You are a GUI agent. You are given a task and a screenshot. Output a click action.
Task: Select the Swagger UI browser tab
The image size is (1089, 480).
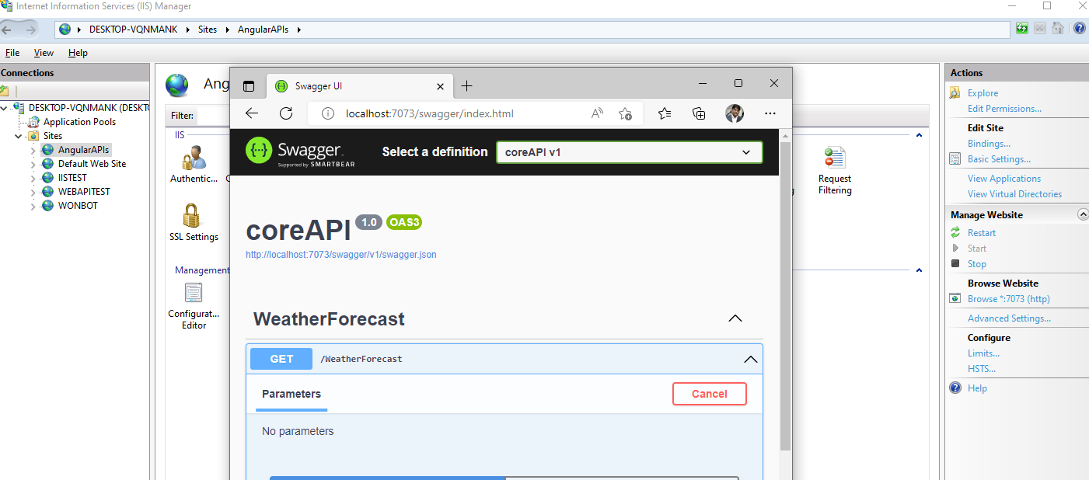point(359,86)
